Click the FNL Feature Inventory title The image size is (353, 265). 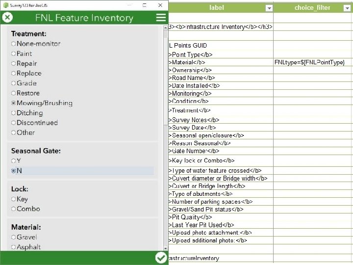click(84, 18)
